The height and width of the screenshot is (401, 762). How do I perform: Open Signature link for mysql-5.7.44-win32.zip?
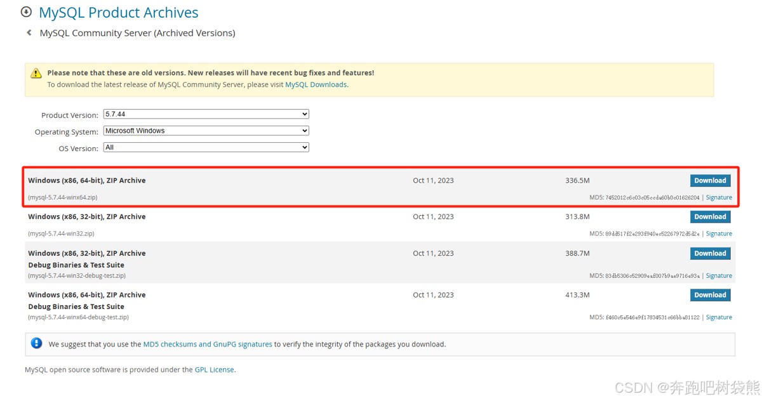coord(719,233)
